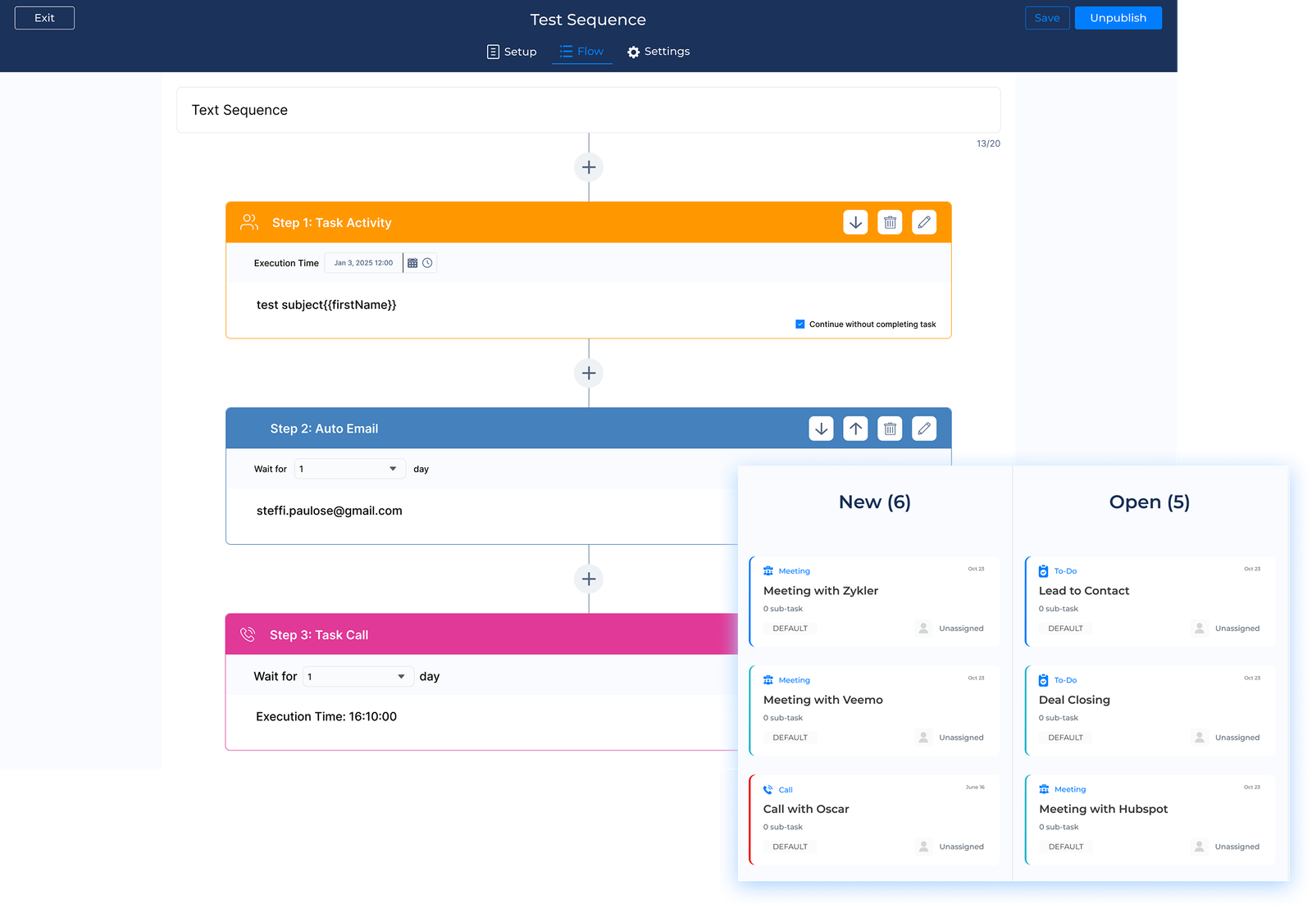
Task: Click the Text Sequence name field
Action: [x=588, y=111]
